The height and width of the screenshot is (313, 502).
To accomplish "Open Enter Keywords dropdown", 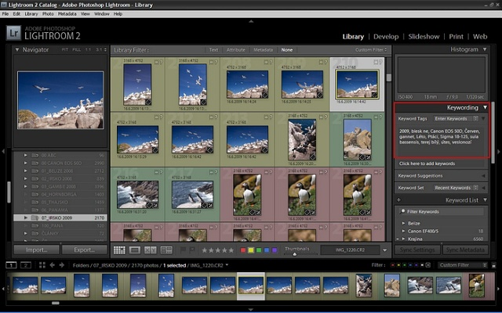I will click(456, 118).
